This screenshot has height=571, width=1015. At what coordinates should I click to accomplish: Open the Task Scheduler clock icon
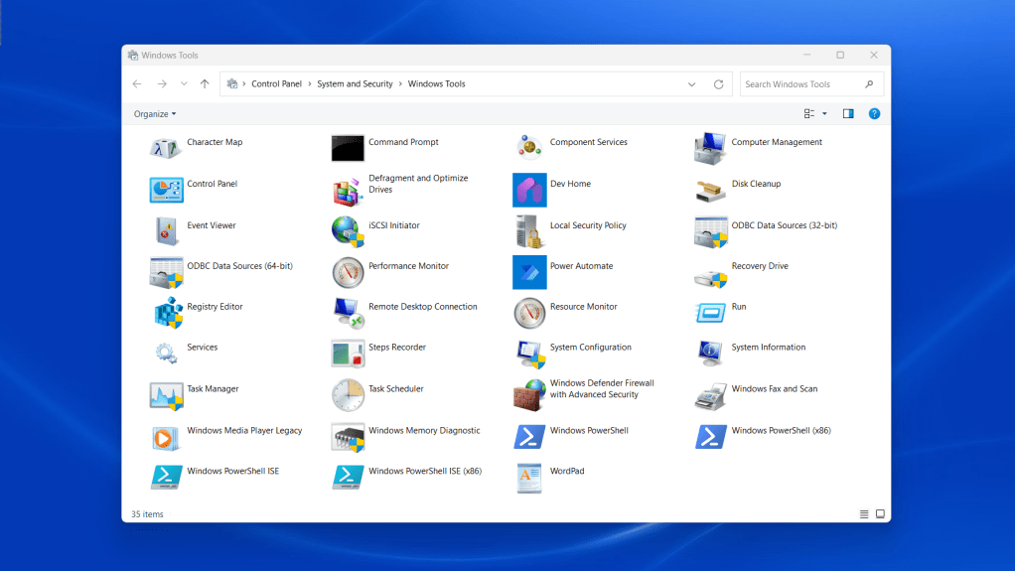(348, 395)
